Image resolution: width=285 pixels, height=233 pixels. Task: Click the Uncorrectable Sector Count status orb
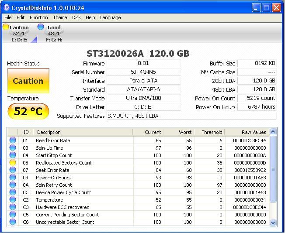(13, 222)
